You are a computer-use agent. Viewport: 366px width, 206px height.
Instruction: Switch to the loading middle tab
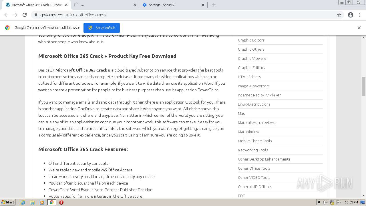(105, 5)
